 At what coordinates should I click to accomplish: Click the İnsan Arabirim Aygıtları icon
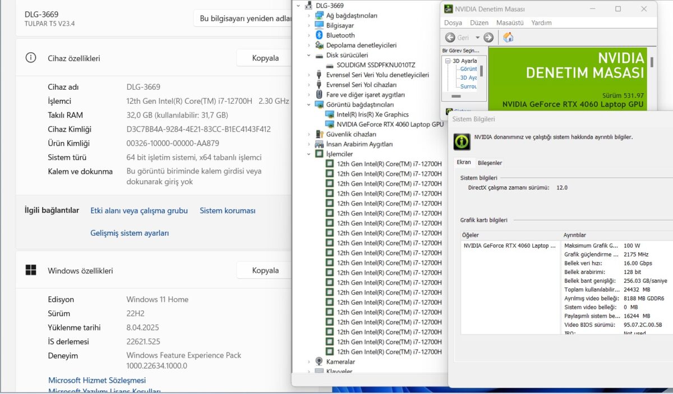[319, 144]
